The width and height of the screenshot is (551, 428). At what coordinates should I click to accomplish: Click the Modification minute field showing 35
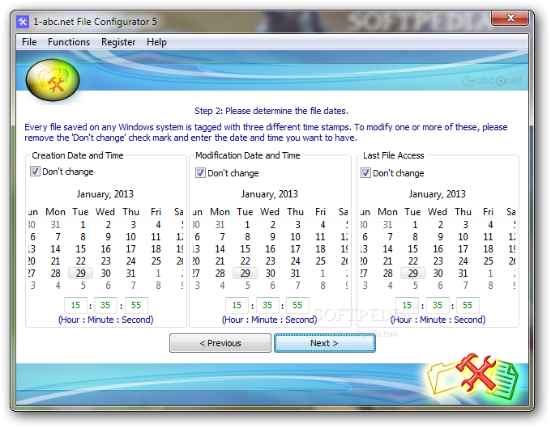point(267,305)
